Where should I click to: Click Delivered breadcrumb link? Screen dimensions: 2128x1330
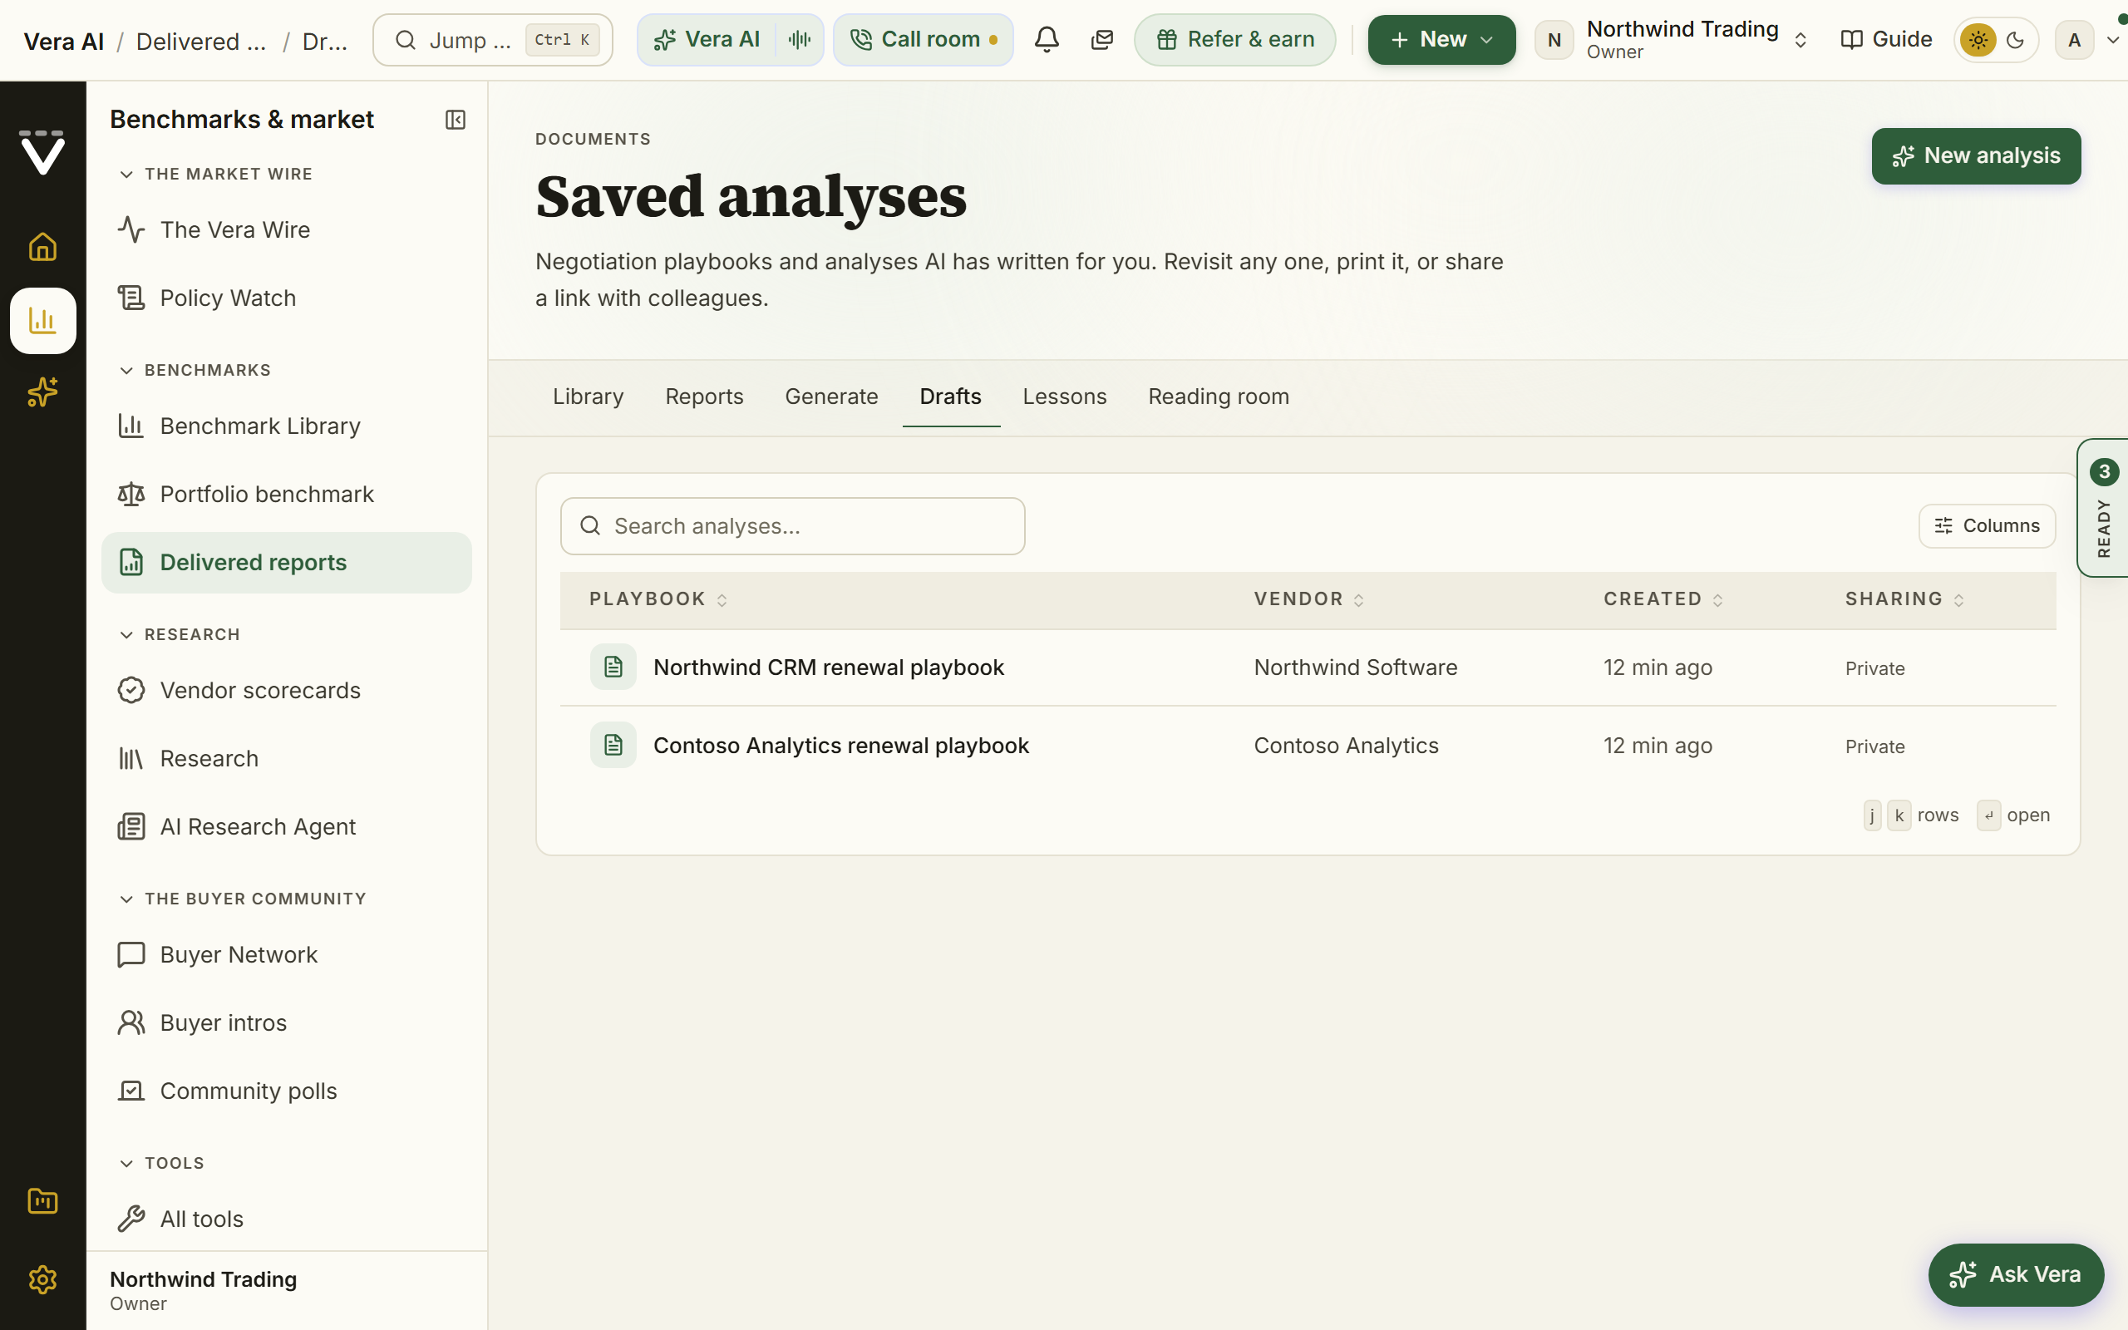pos(201,42)
